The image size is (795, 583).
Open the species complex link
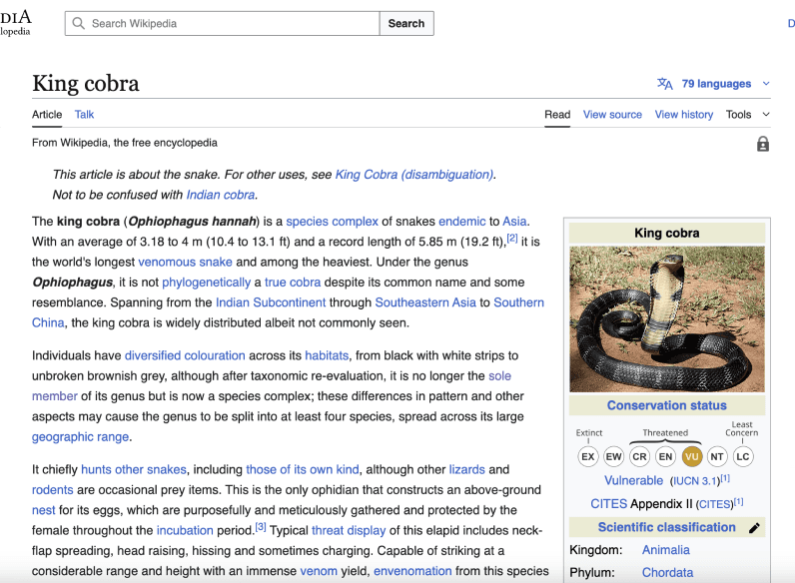(x=333, y=222)
